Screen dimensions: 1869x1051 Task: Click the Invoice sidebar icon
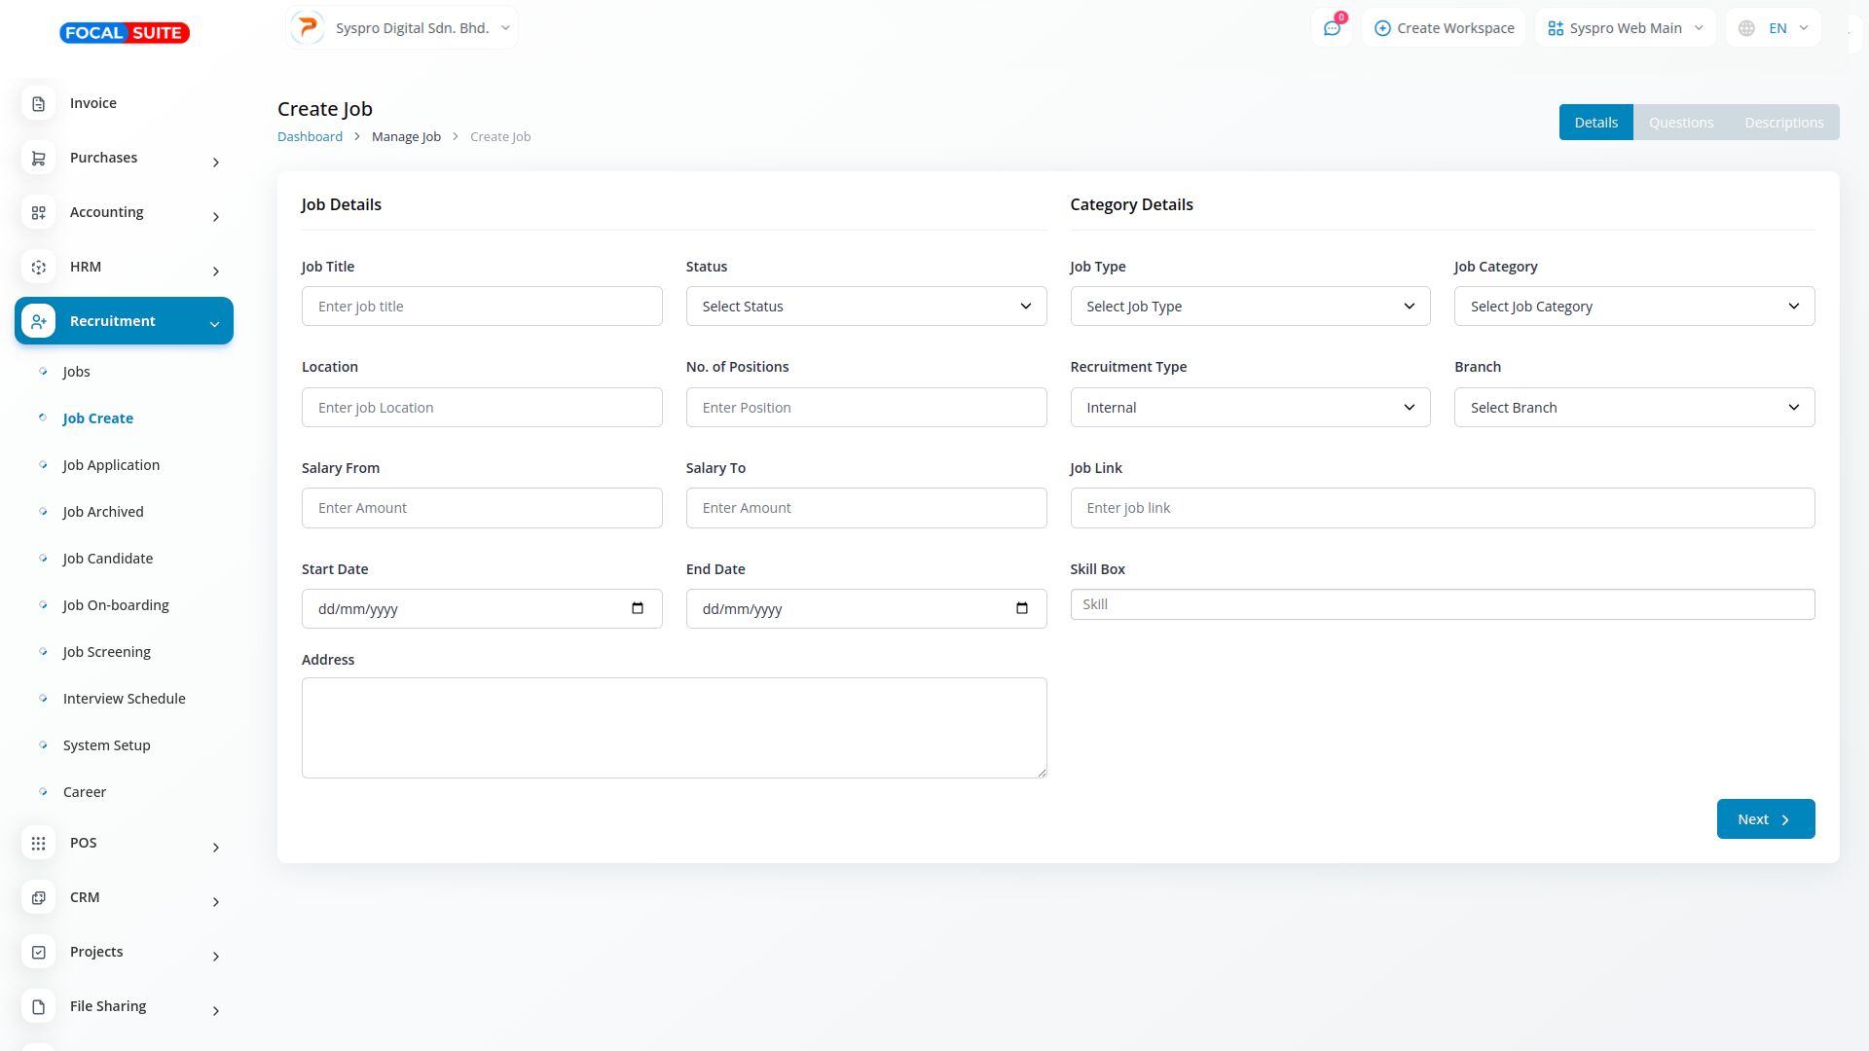[39, 103]
